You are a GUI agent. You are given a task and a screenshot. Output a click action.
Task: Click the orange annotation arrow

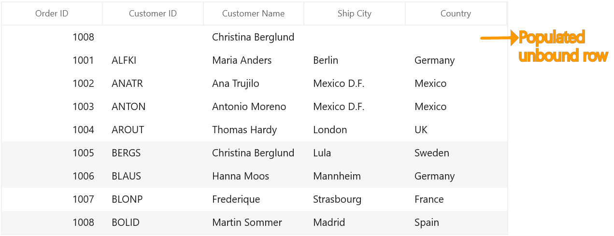coord(499,38)
